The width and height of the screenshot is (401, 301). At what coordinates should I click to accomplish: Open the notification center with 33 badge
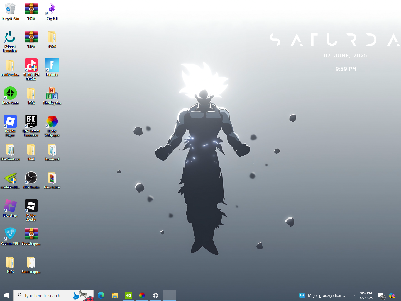click(381, 296)
